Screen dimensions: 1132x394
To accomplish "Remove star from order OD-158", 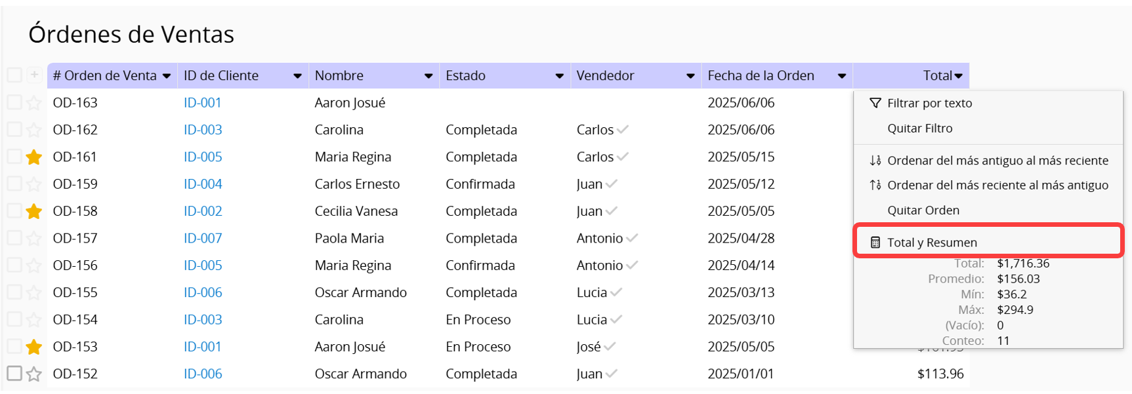I will 34,211.
